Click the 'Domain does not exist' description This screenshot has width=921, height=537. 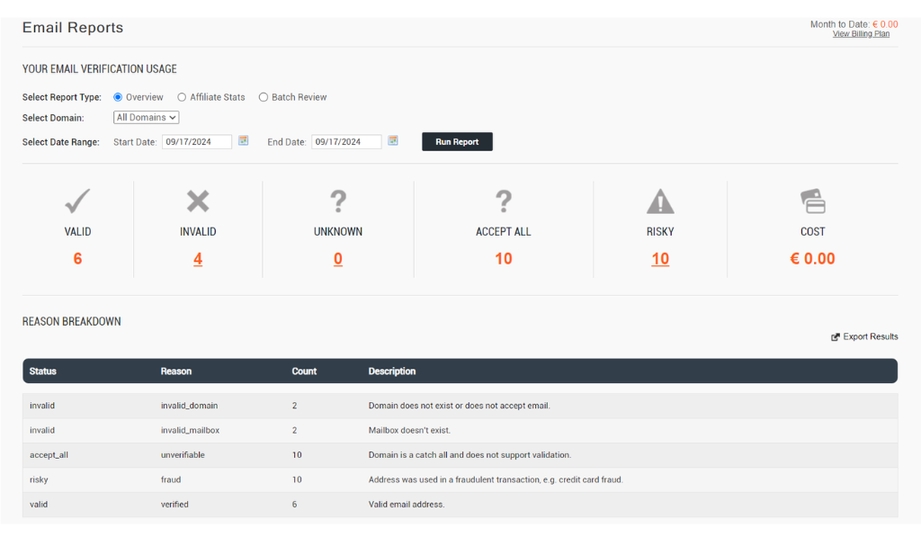[x=460, y=406]
